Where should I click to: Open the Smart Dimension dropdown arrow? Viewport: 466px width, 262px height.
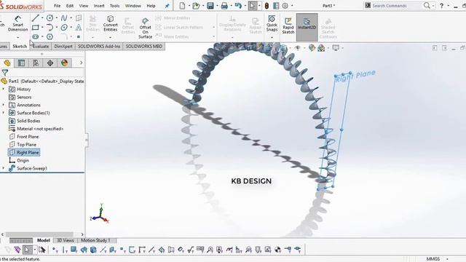(x=17, y=37)
